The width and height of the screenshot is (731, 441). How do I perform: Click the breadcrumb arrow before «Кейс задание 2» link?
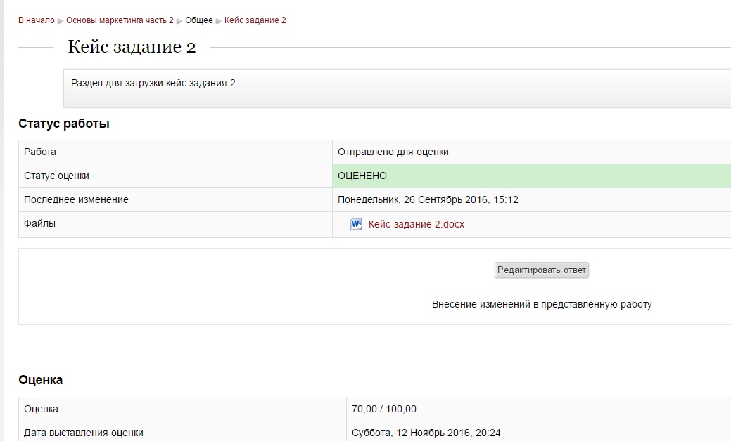tap(219, 21)
